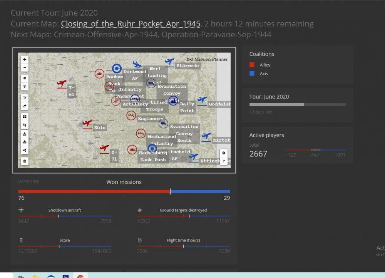Viewport: 385px width, 278px height.
Task: Click the Dortmund AF blue target marker
Action: tap(117, 69)
